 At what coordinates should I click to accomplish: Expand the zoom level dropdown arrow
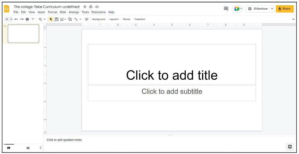click(45, 19)
